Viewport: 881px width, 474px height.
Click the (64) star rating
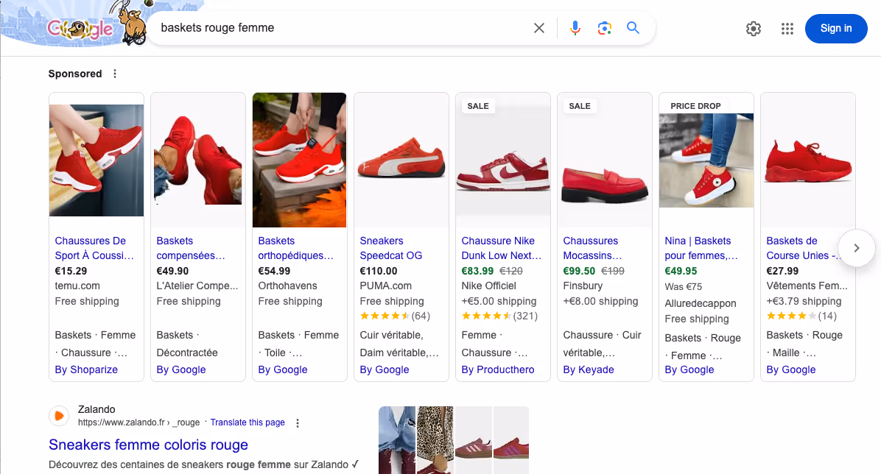[x=395, y=316]
